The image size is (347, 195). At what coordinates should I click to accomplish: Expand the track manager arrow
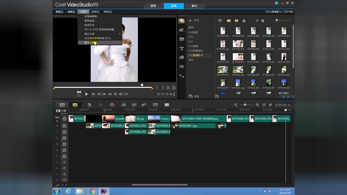57,121
